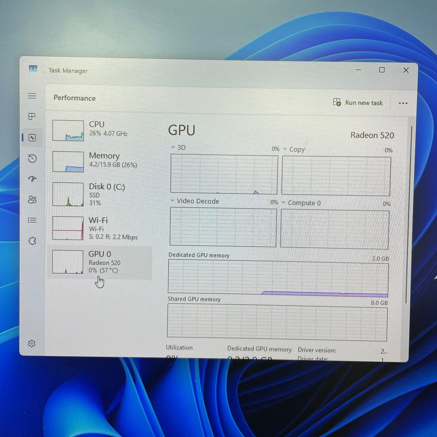The image size is (437, 437).
Task: Click the Dedicated GPU memory graph
Action: [278, 279]
